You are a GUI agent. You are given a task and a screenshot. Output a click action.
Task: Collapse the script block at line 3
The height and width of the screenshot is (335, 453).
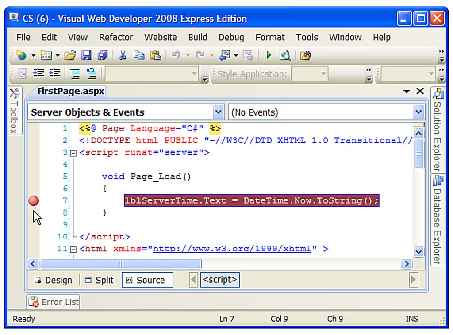[x=73, y=153]
